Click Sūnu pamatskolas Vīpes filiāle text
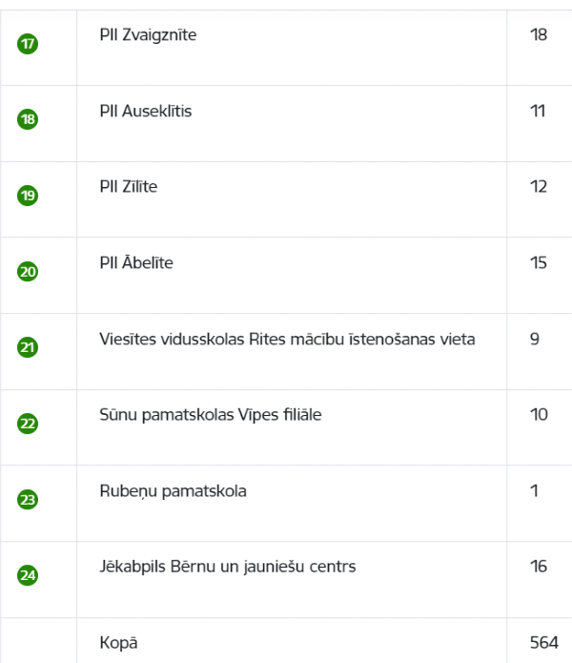 click(211, 415)
